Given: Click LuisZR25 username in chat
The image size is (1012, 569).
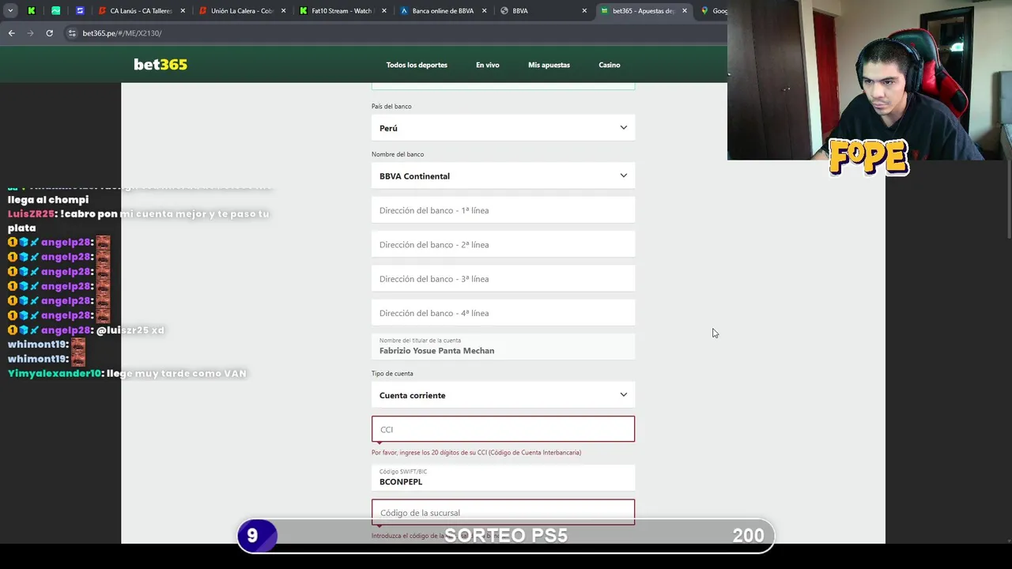Looking at the screenshot, I should [x=32, y=213].
